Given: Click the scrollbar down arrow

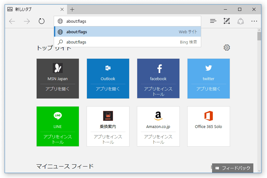Looking at the screenshot, I should click(x=259, y=171).
